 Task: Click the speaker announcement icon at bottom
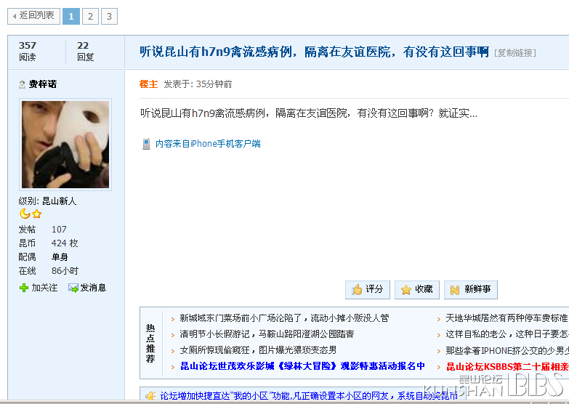150,396
